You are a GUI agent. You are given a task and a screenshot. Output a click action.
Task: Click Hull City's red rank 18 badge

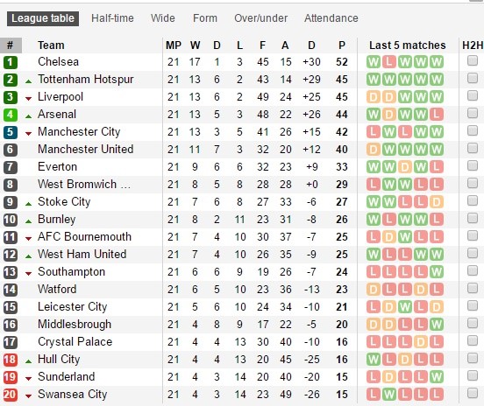point(11,360)
